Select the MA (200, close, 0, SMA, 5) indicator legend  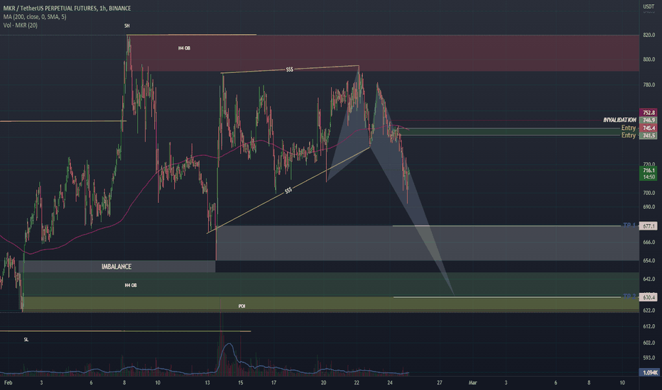[35, 17]
